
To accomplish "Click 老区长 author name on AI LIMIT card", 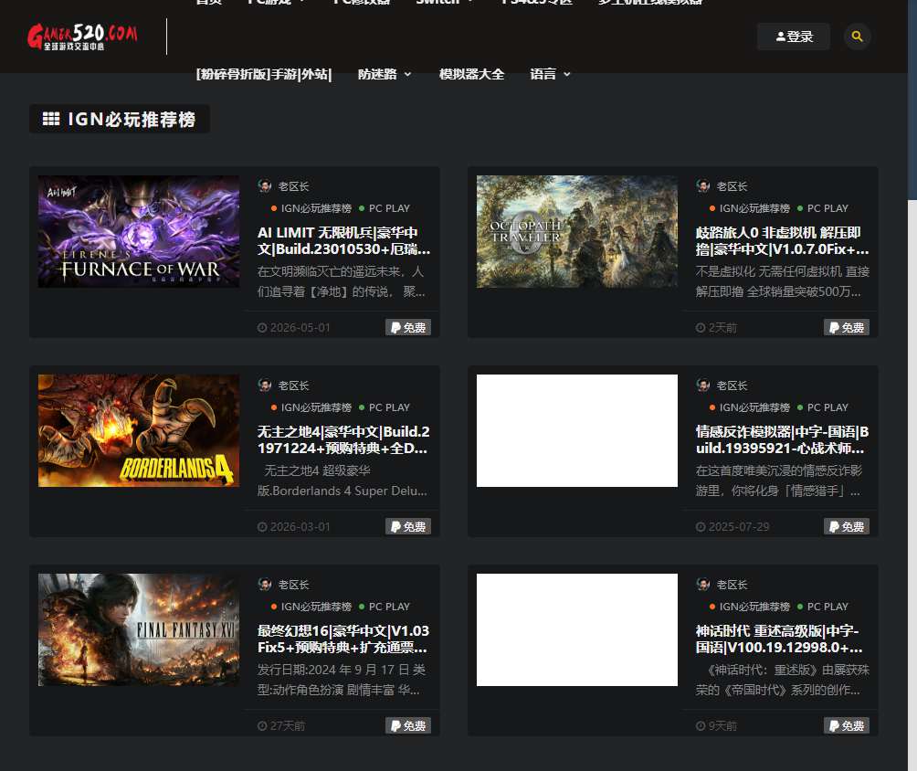I will [x=293, y=186].
